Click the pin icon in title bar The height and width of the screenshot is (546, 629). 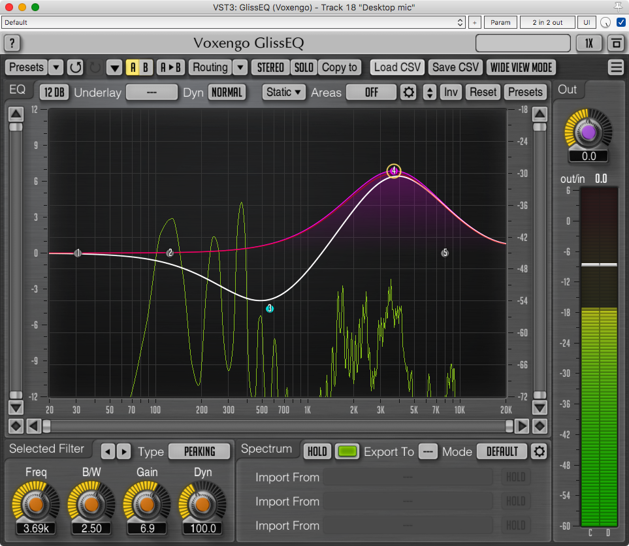(618, 7)
